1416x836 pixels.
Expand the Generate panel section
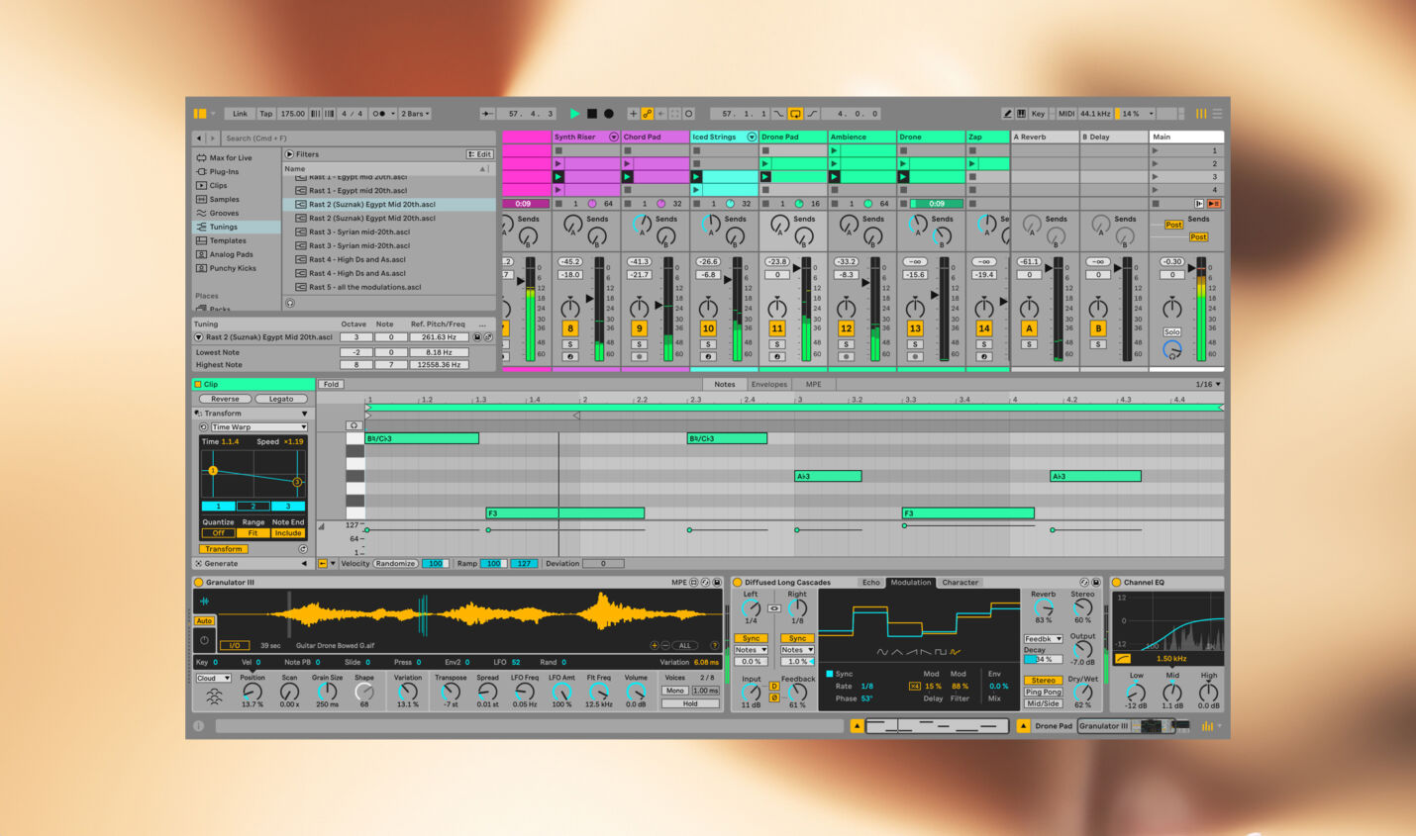303,564
